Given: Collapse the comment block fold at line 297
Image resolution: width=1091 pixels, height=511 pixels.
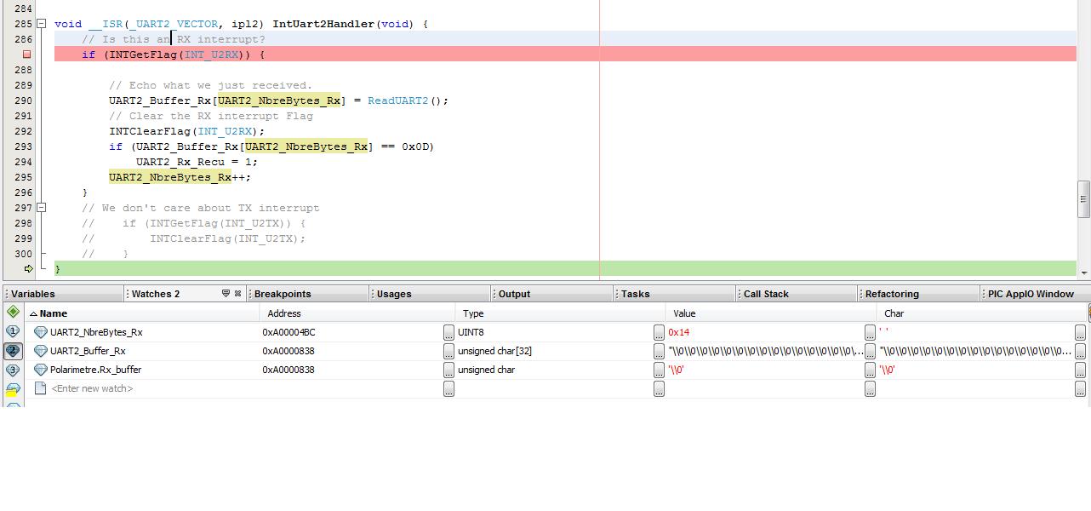Looking at the screenshot, I should 41,208.
